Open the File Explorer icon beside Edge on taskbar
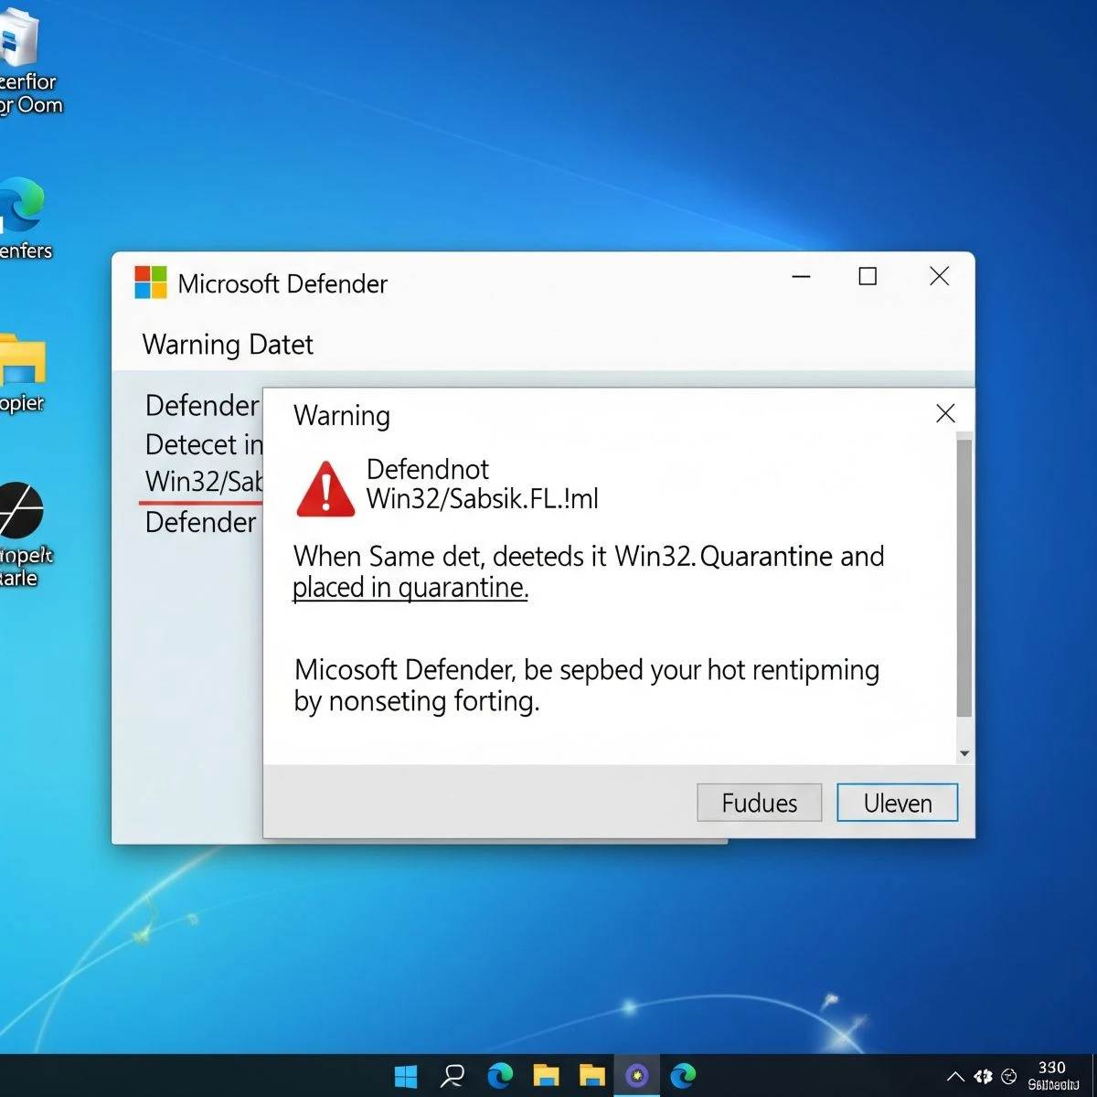Screen dimensions: 1097x1097 pos(546,1076)
